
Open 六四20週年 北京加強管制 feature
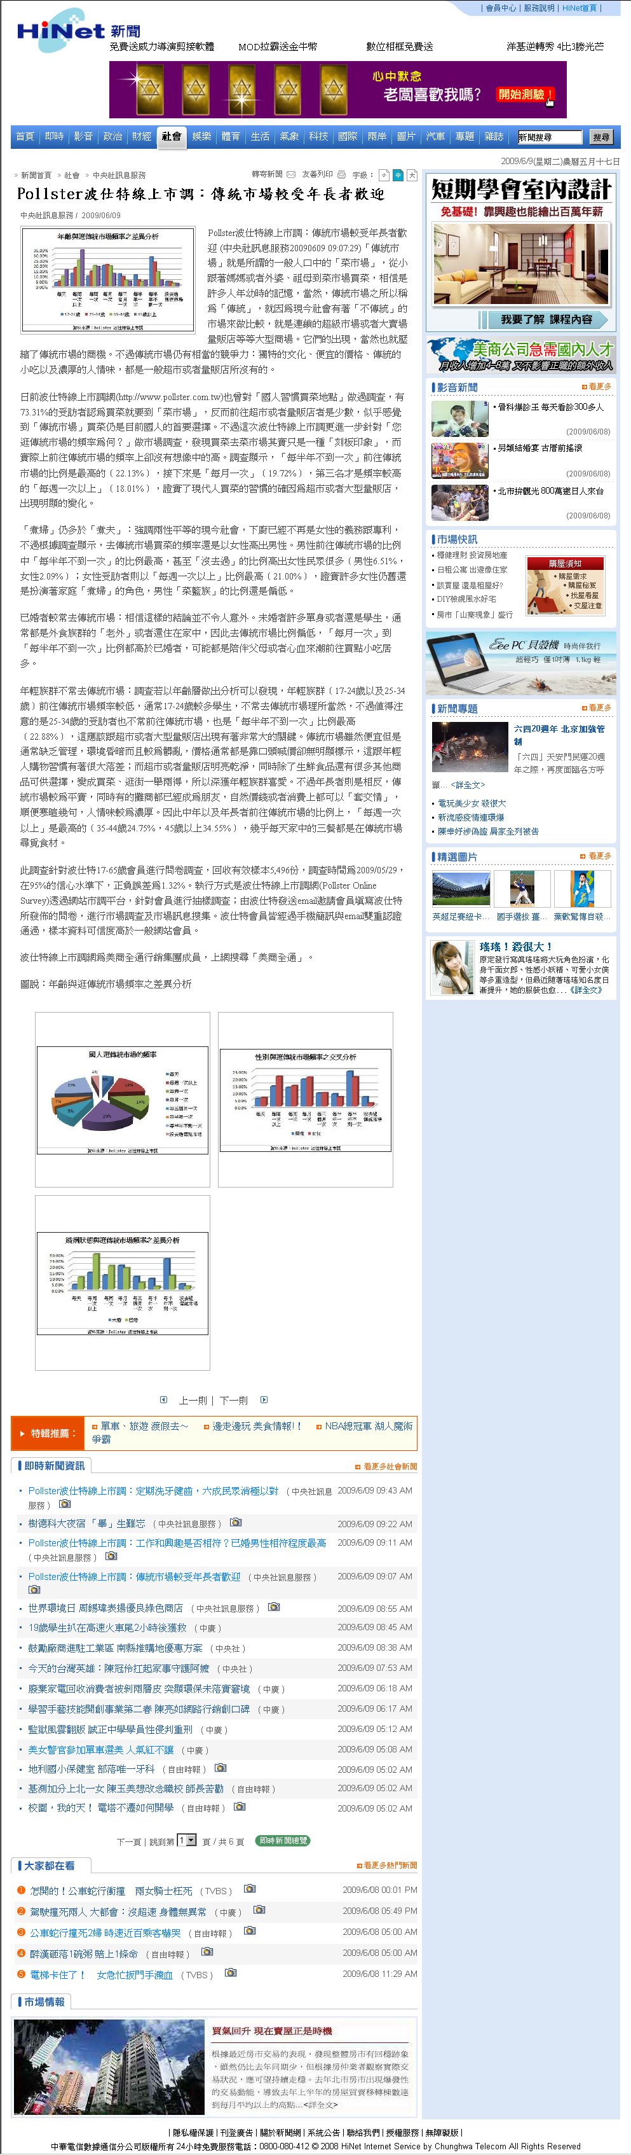click(x=559, y=735)
